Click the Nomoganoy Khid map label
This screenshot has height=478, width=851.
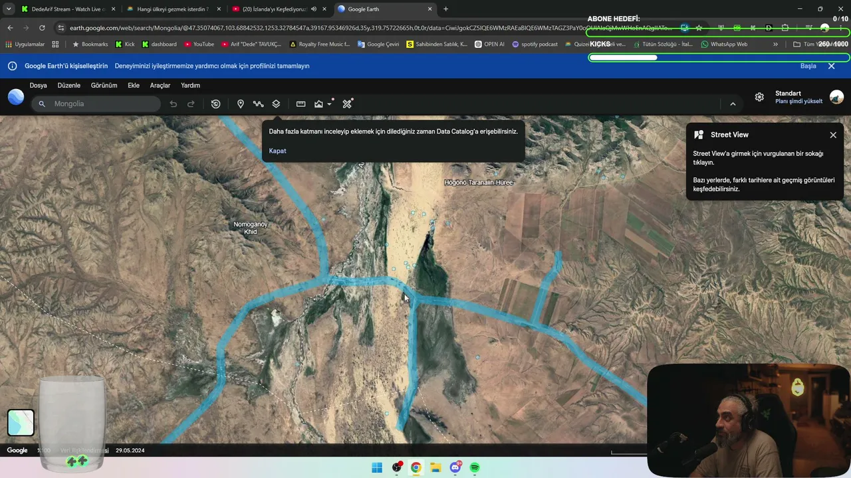point(251,228)
